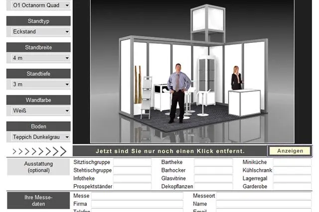The width and height of the screenshot is (319, 212).
Task: Click the Standtiefe header label
Action: [38, 74]
